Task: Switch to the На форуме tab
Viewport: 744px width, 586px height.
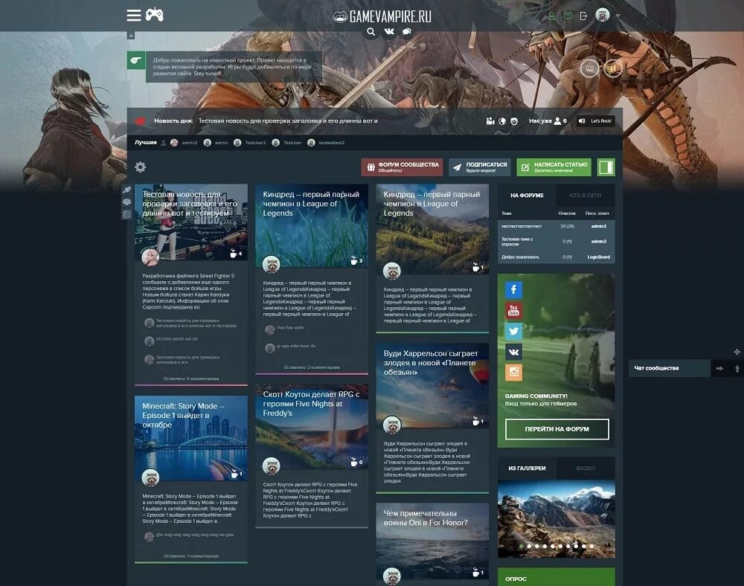Action: point(527,196)
